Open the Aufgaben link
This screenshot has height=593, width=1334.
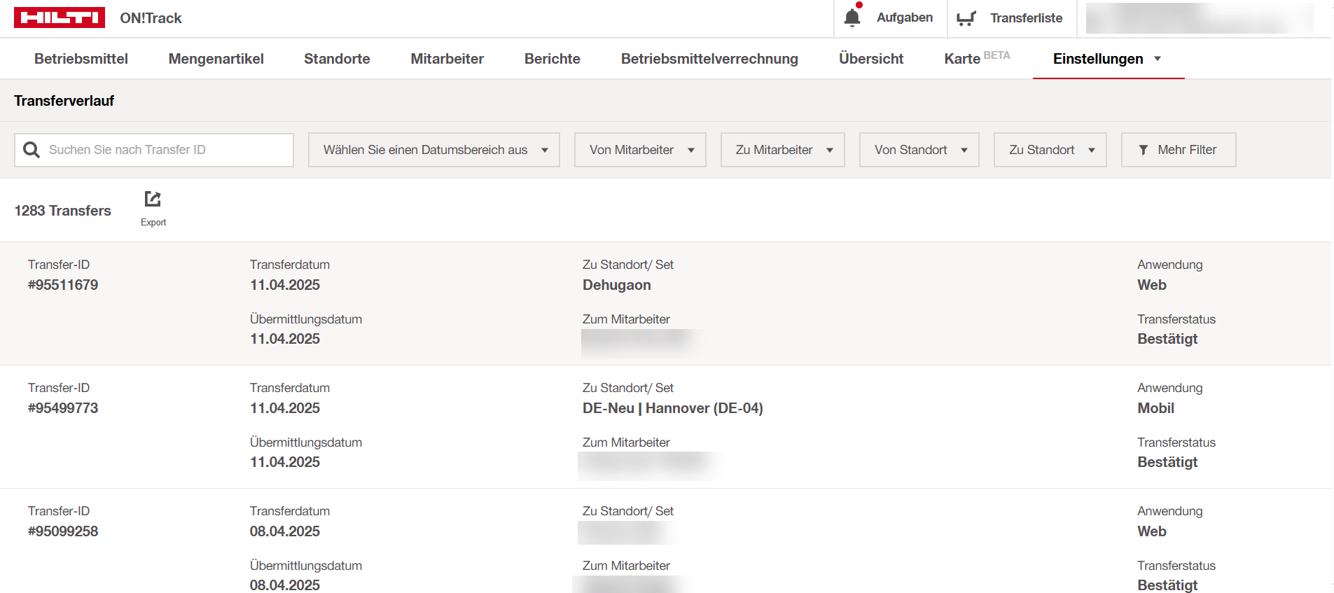coord(904,18)
